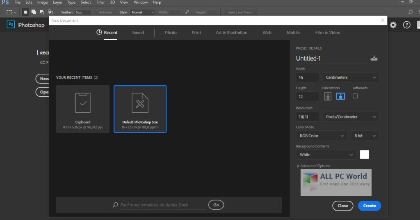
Task: Open the Edit menu
Action: (29, 2)
